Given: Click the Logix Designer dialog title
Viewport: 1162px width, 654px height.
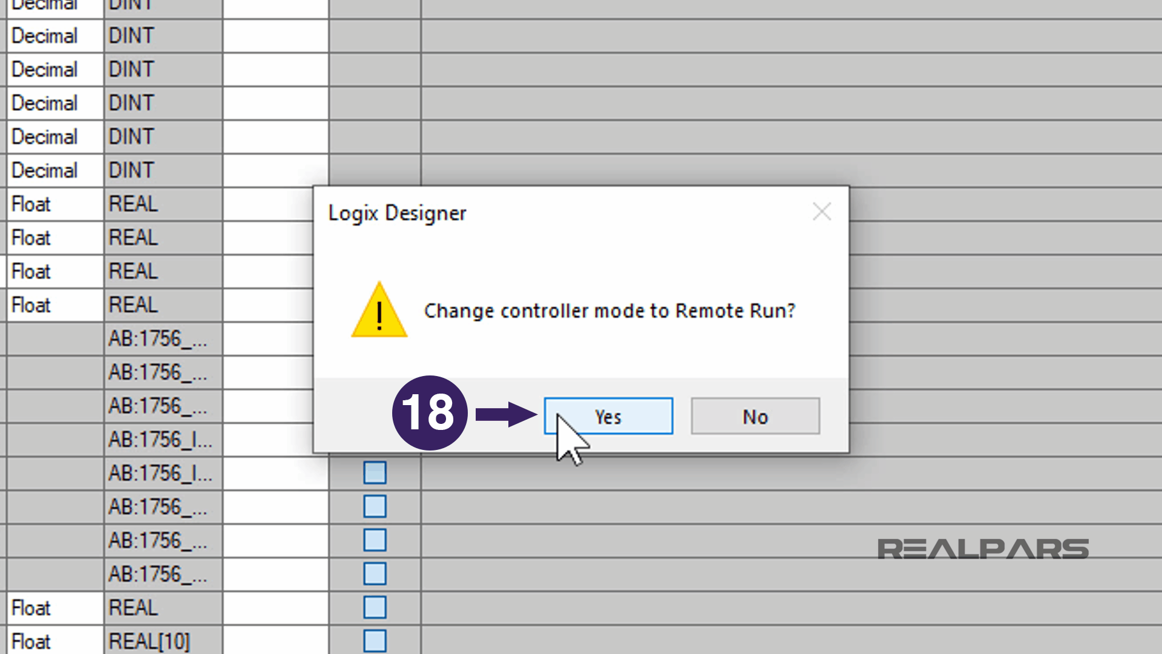Looking at the screenshot, I should pyautogui.click(x=397, y=213).
